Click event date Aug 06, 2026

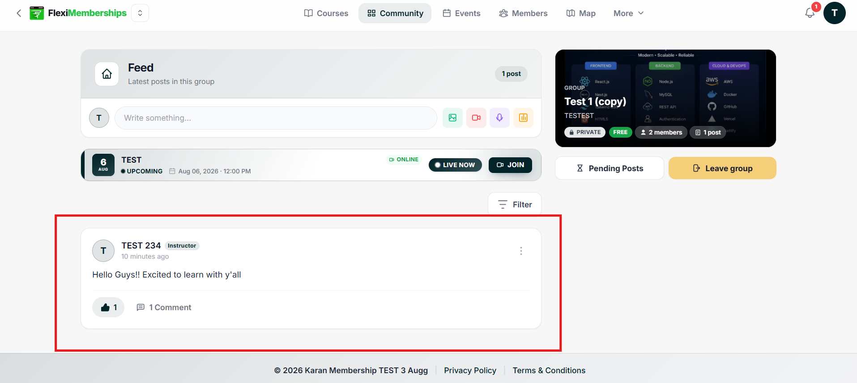click(210, 171)
